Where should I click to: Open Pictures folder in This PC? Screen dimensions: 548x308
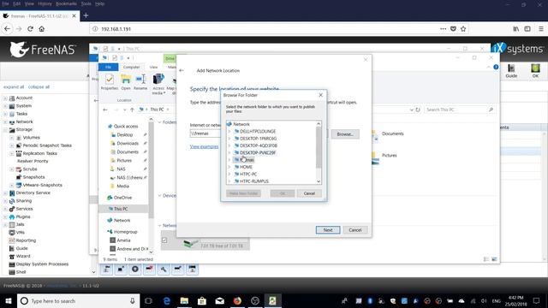click(x=389, y=156)
